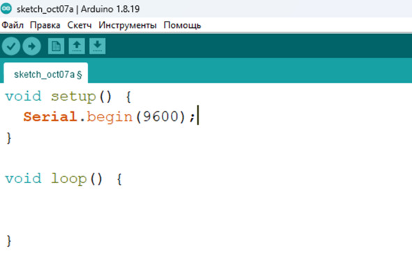
Task: Click the begin keyword in the code
Action: 109,117
